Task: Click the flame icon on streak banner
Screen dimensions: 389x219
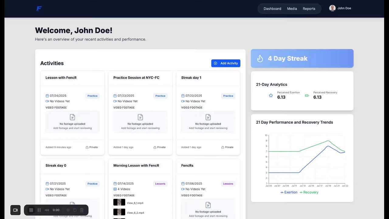Action: point(260,58)
